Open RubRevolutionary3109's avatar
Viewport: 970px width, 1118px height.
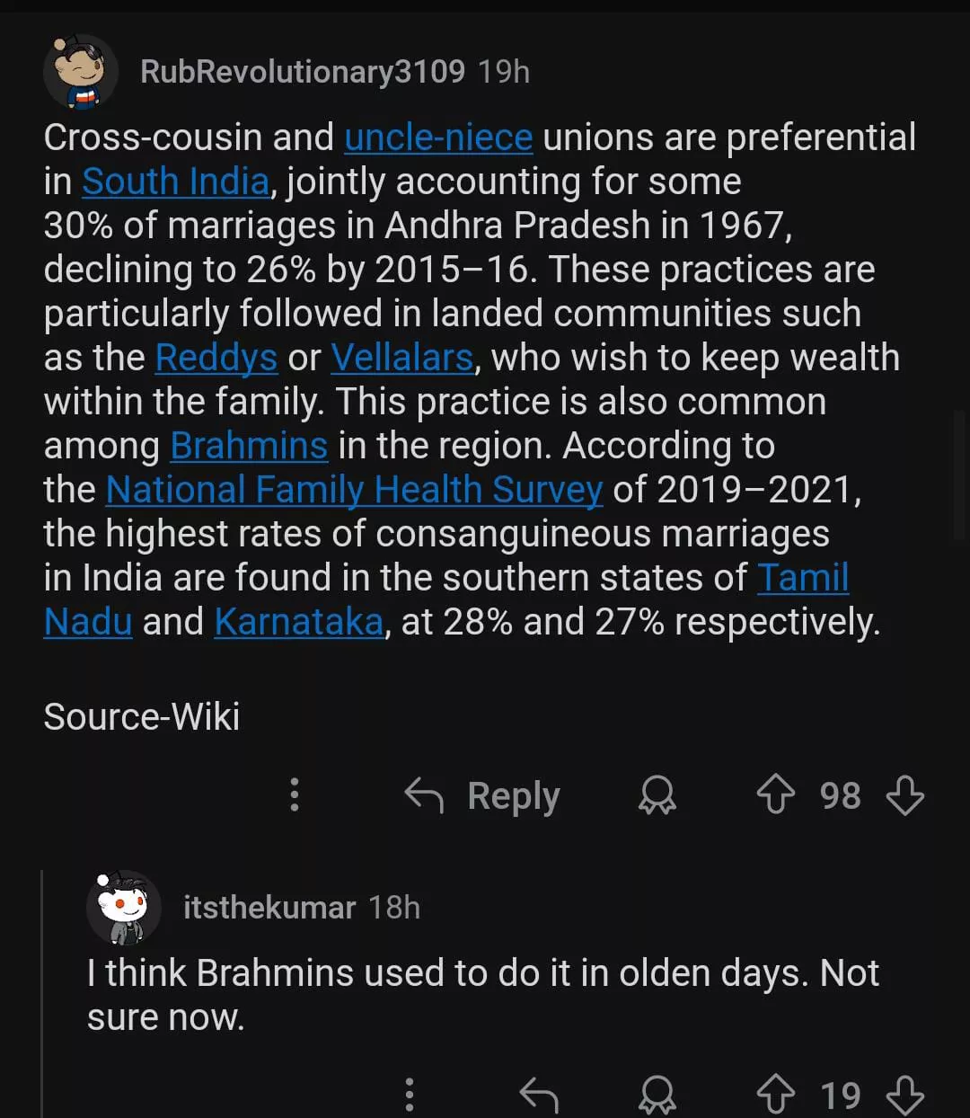pos(81,72)
